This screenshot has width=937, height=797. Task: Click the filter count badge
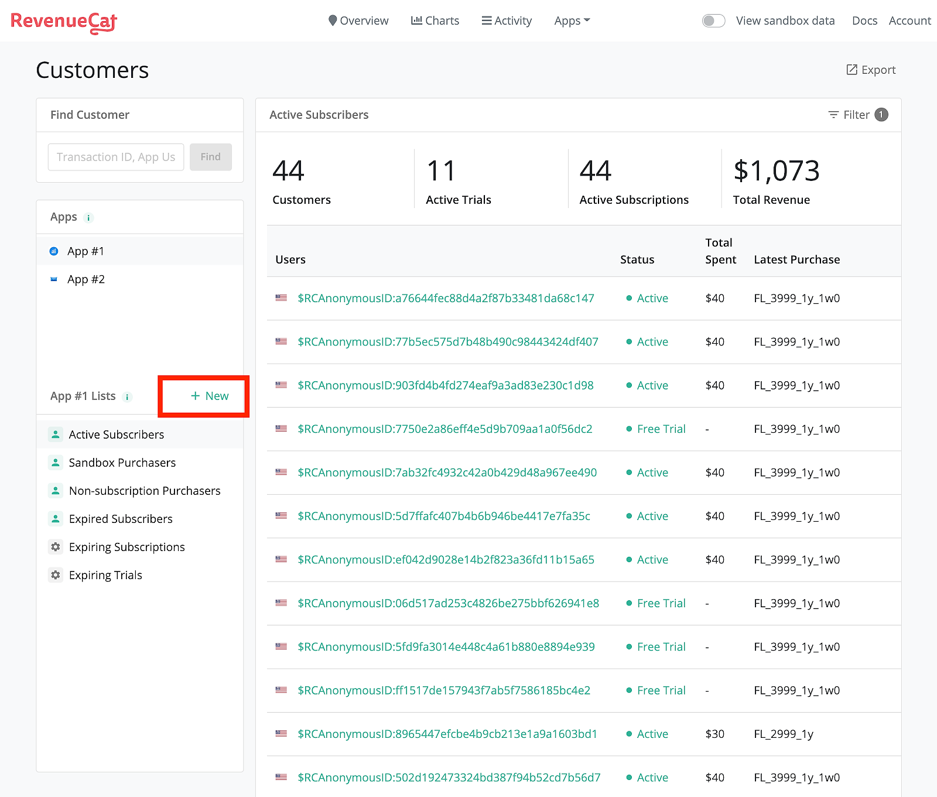point(881,115)
